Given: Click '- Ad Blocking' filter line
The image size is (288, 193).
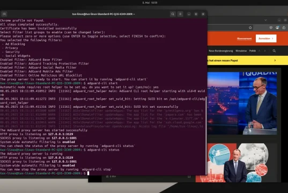Looking at the screenshot, I should [13, 44].
